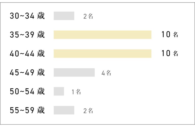Select the gray bar for 55~59 歳
This screenshot has height=128, width=195.
click(x=64, y=110)
